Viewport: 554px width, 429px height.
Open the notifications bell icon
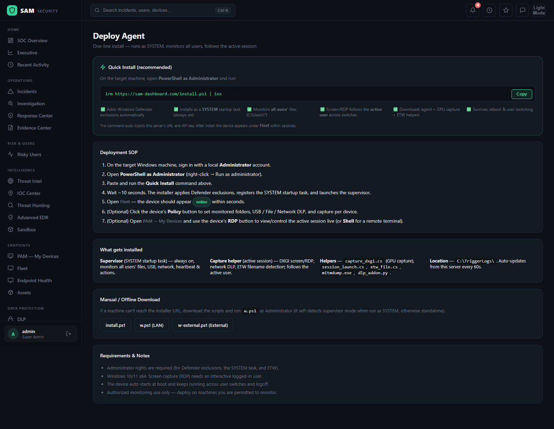click(x=473, y=10)
